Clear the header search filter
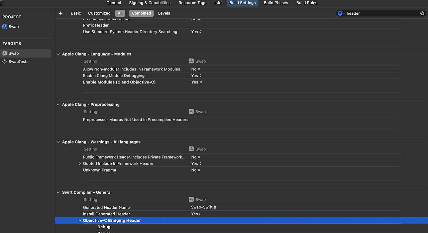 [422, 13]
